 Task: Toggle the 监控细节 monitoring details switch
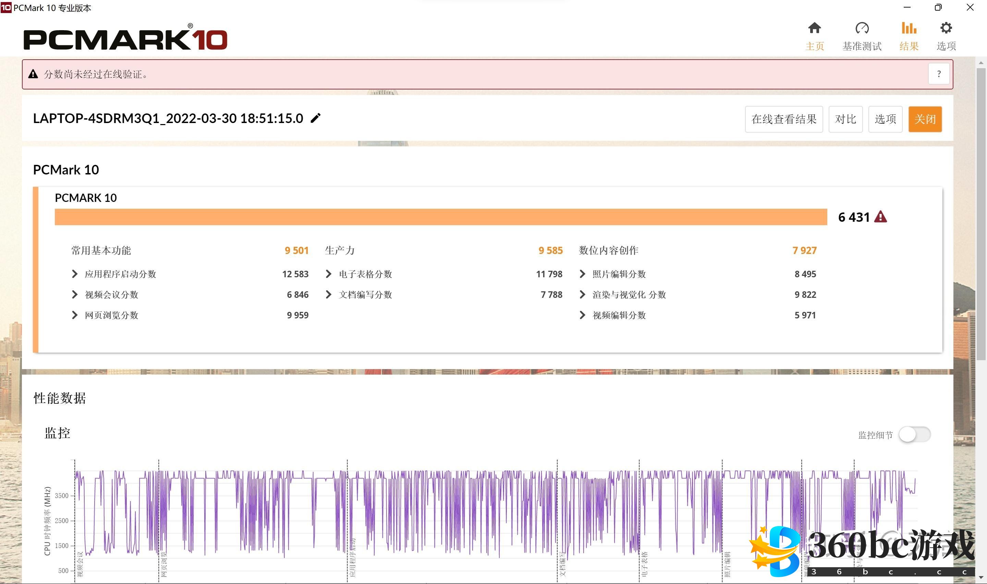click(914, 435)
